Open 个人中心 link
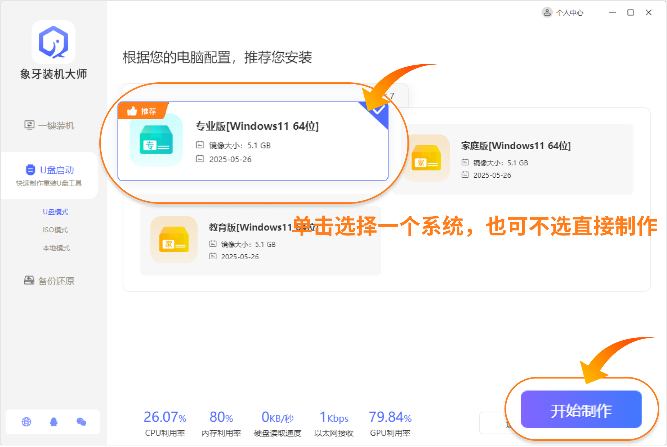 pyautogui.click(x=570, y=13)
